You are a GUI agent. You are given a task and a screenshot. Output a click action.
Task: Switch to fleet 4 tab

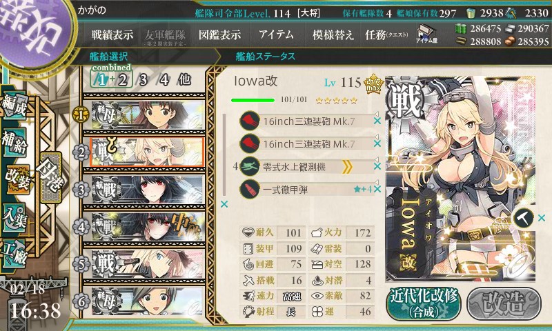coord(163,80)
